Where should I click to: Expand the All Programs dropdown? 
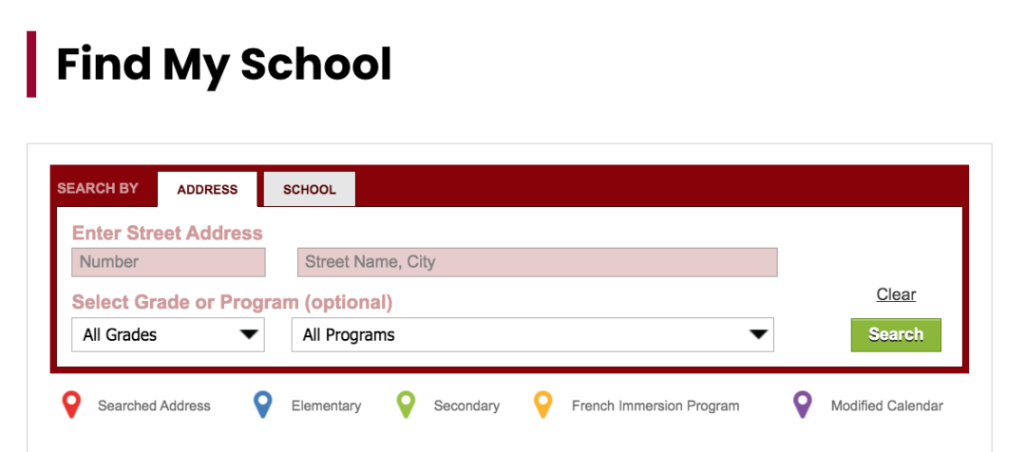click(x=533, y=335)
